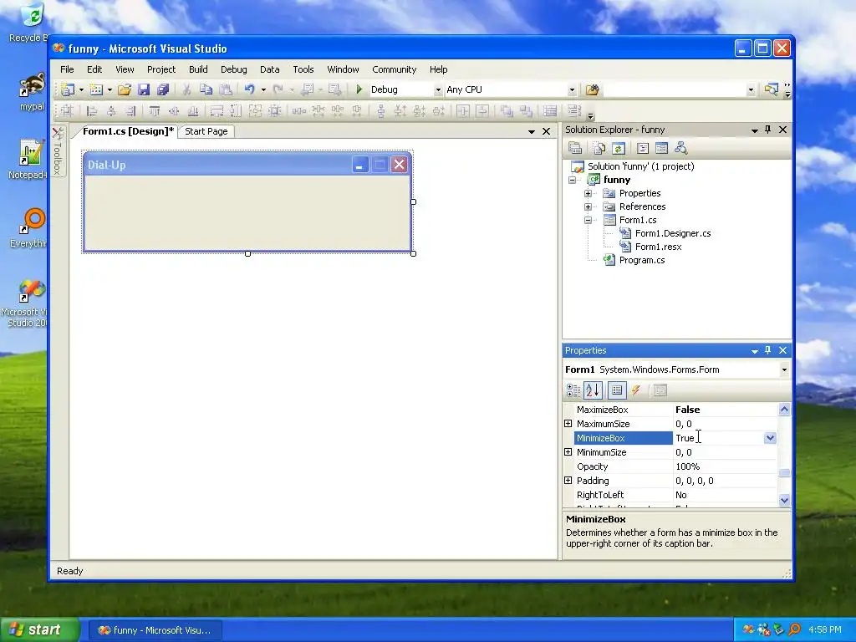Select Form1.resx in Solution Explorer
The height and width of the screenshot is (642, 856).
pyautogui.click(x=659, y=247)
